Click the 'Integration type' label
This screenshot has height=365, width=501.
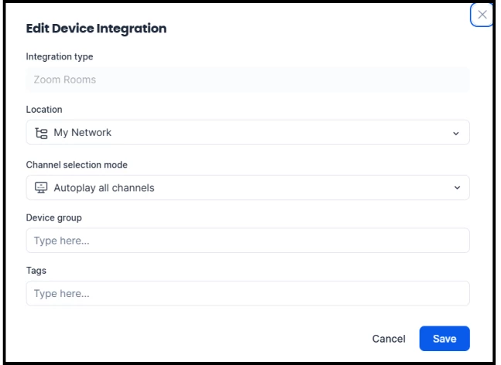[60, 57]
